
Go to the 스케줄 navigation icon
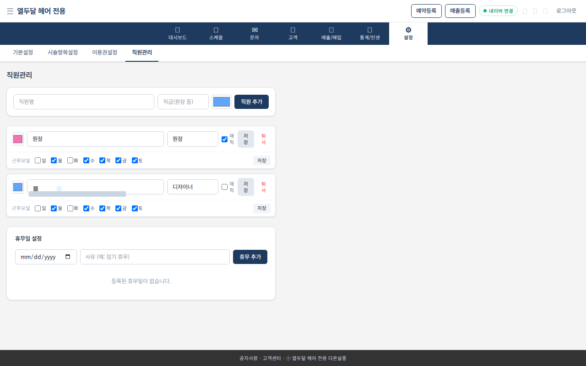216,30
